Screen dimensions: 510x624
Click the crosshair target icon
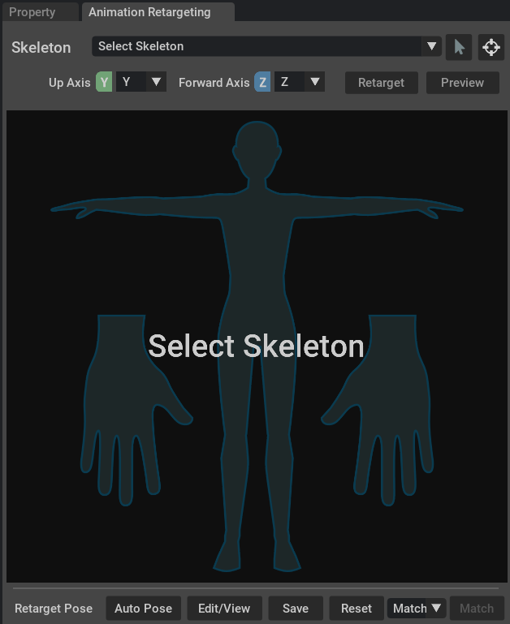491,47
